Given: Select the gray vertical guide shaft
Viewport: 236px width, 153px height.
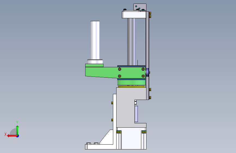Looking at the screenshot, I should pos(131,42).
